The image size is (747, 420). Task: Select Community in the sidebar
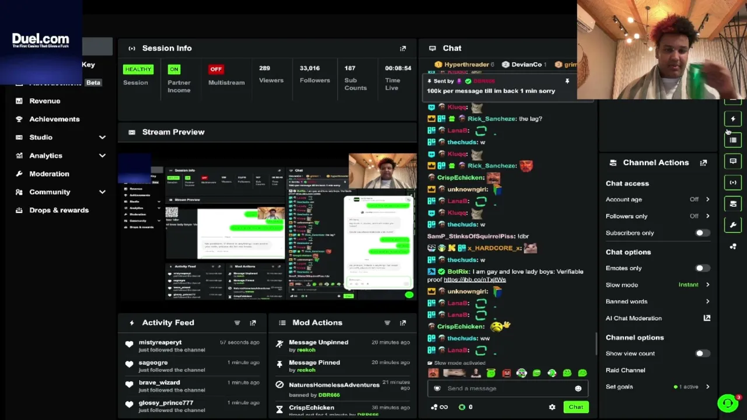tap(50, 192)
